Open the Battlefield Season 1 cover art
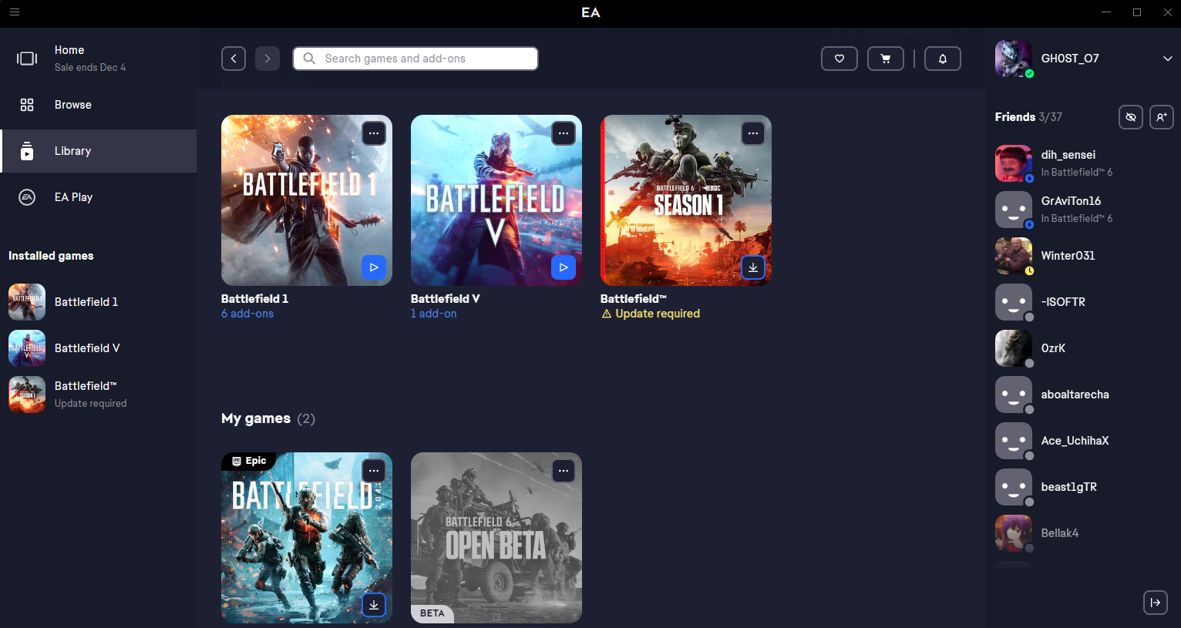Screen dimensions: 1181x628 [x=686, y=200]
